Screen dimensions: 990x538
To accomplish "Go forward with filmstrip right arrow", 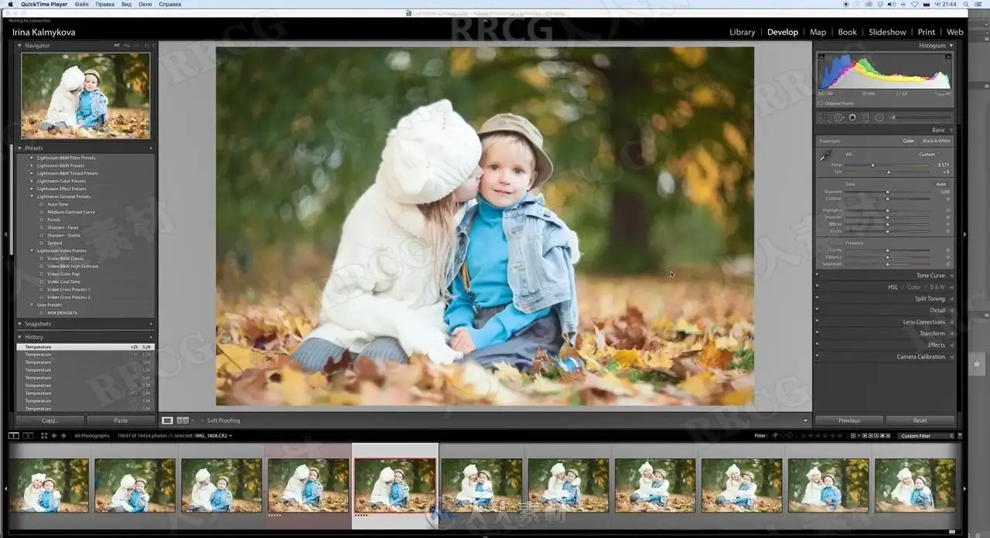I will (x=63, y=436).
